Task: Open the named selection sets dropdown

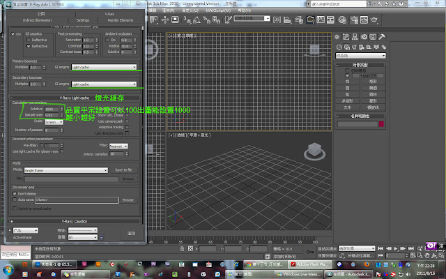Action: pos(252,19)
